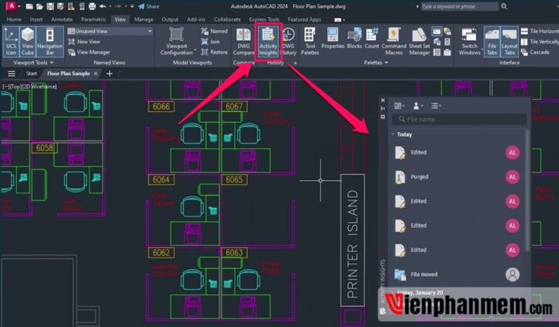Toggle the View Cube display

tap(28, 42)
